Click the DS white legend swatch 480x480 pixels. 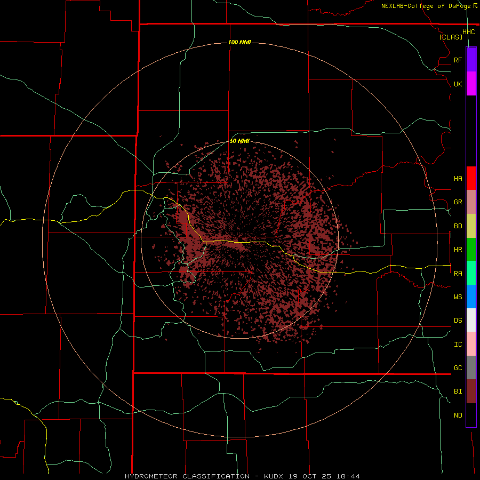click(471, 320)
